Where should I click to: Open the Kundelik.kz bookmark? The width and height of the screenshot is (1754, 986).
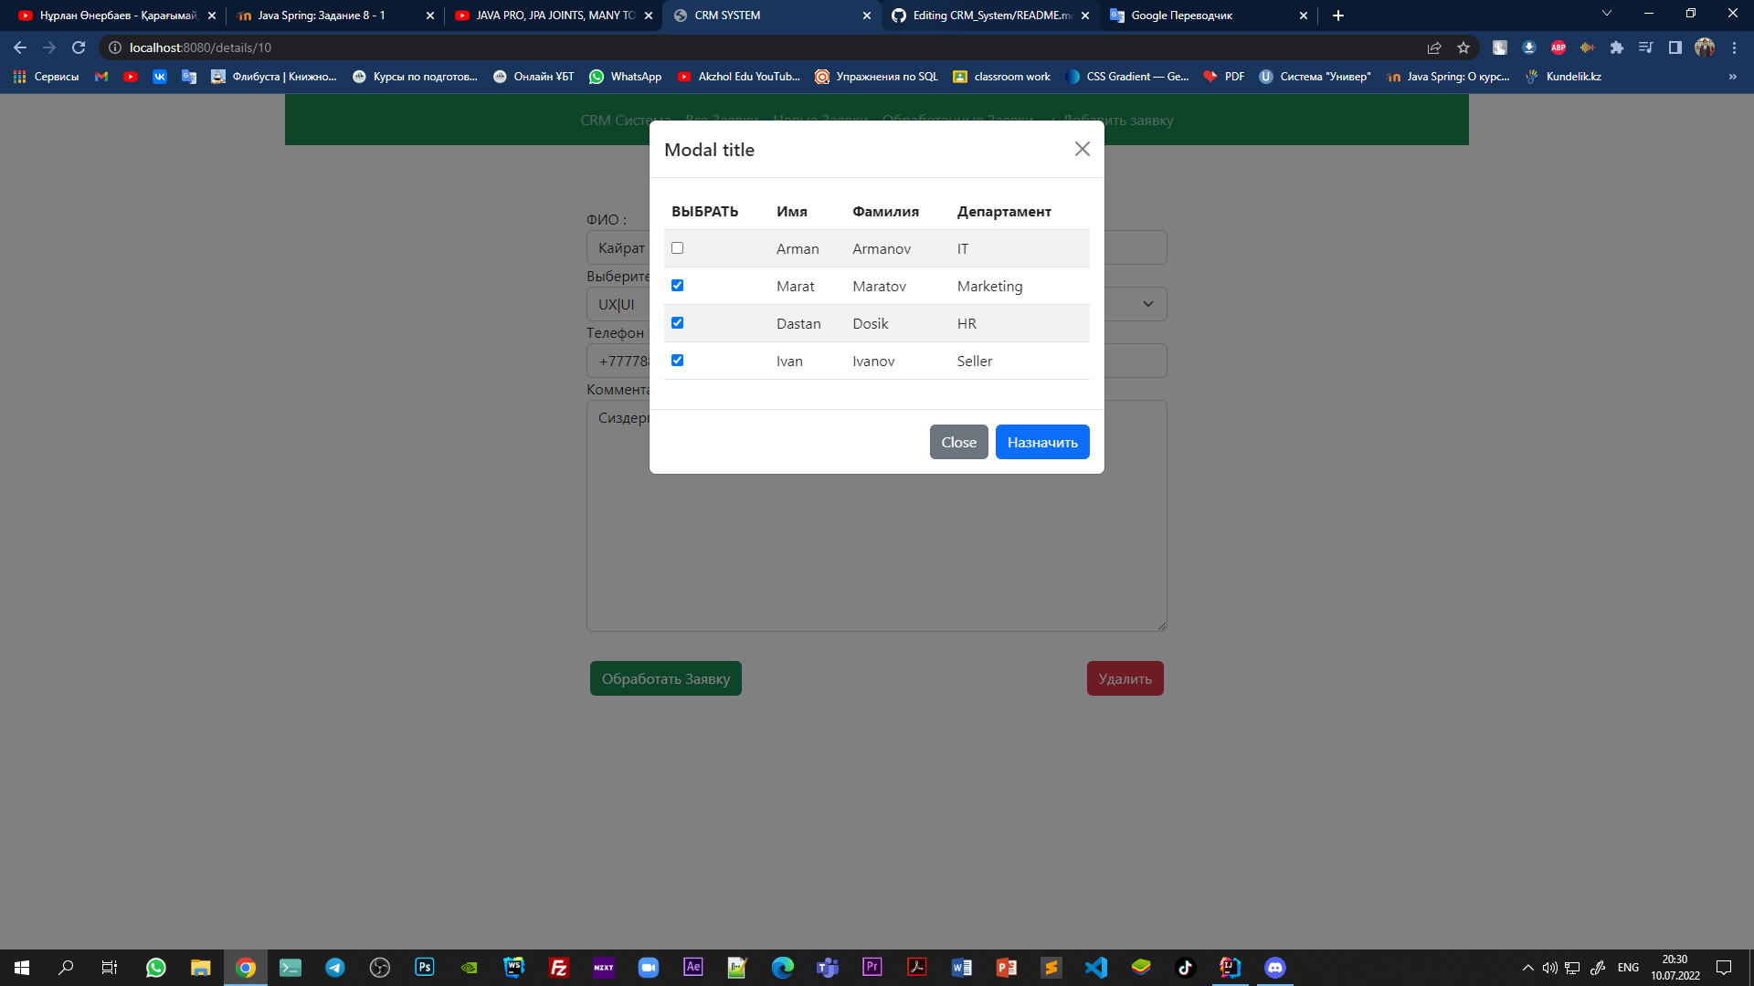point(1563,77)
